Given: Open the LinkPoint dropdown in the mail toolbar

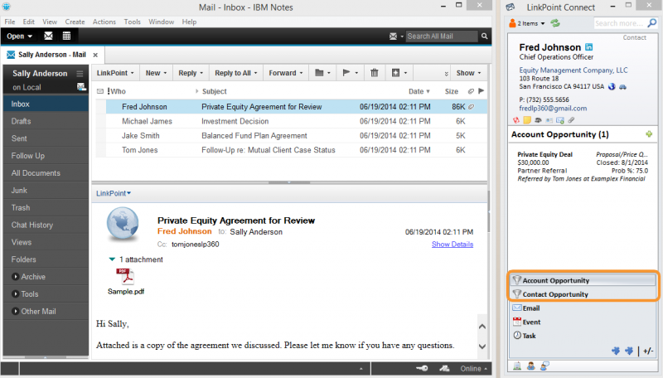Looking at the screenshot, I should coord(115,73).
